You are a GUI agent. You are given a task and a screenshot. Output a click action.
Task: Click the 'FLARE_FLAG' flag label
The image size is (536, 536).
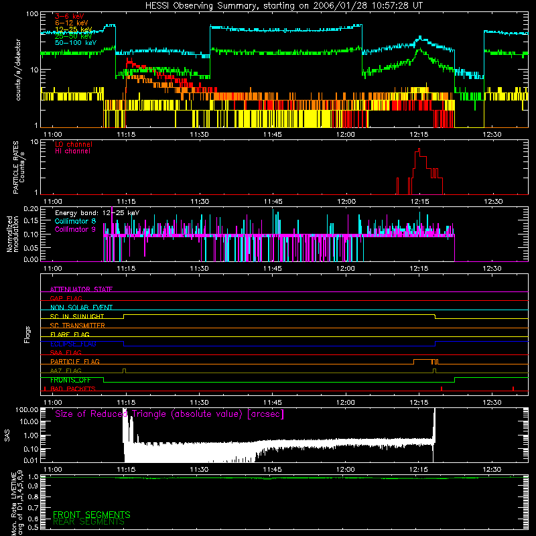click(x=70, y=334)
